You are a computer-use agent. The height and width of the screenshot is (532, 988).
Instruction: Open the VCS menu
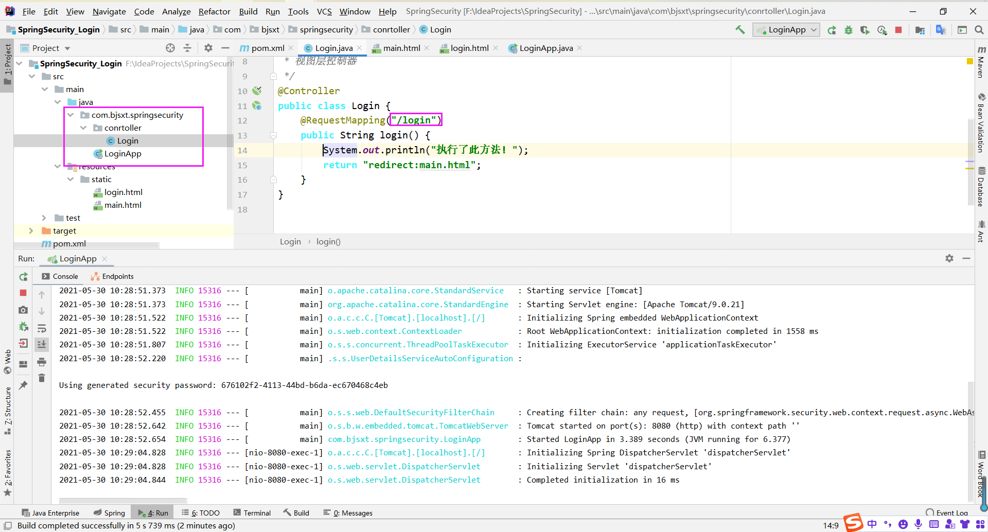[x=324, y=11]
